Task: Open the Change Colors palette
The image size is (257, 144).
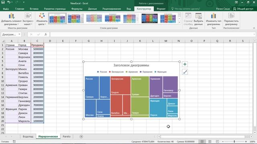Action: [x=42, y=19]
